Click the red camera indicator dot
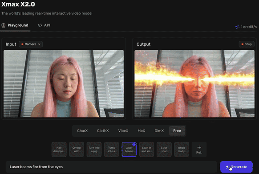The image size is (259, 174). [x=22, y=44]
